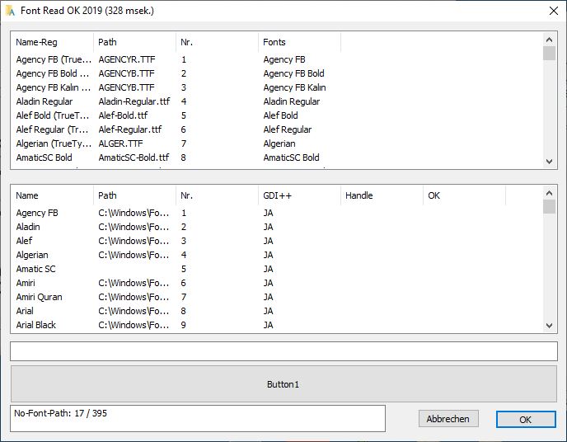This screenshot has height=442, width=567.
Task: Click the Path header in lower list
Action: pyautogui.click(x=134, y=195)
